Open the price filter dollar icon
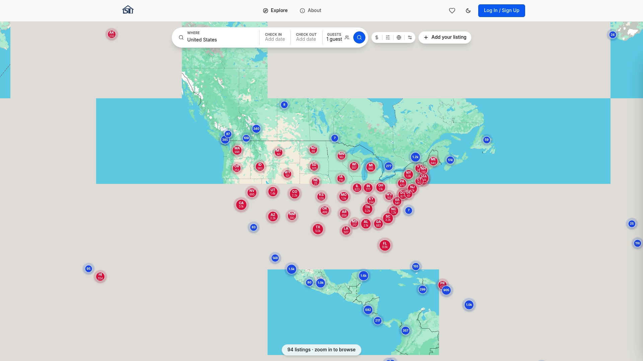Viewport: 643px width, 361px height. [377, 37]
